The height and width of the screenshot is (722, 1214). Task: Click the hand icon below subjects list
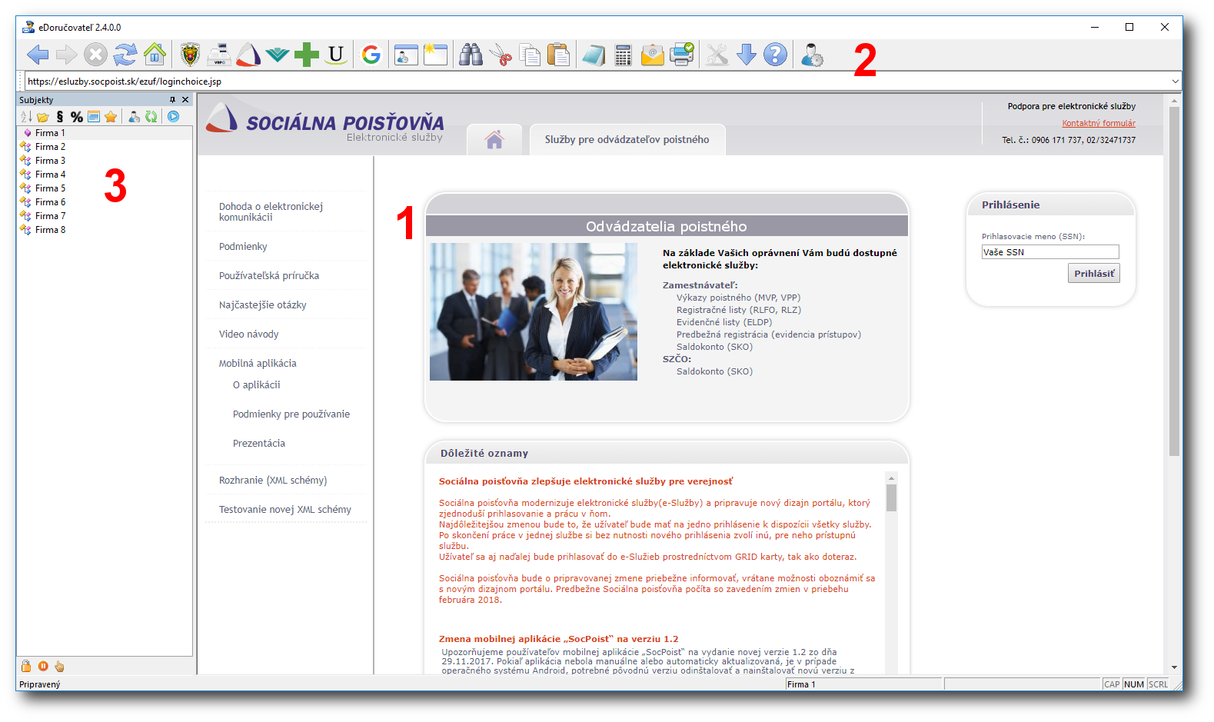click(x=59, y=666)
